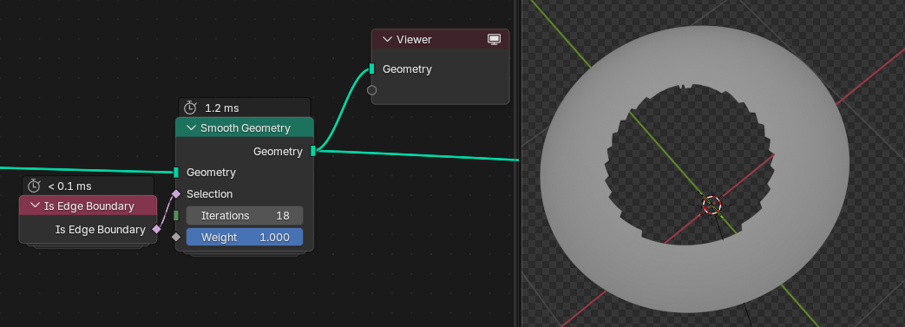
Task: Click the Viewer Geometry input socket
Action: (371, 69)
